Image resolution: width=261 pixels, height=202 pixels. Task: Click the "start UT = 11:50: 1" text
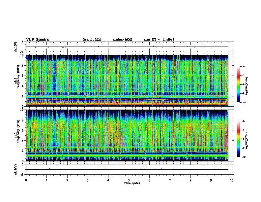point(159,40)
